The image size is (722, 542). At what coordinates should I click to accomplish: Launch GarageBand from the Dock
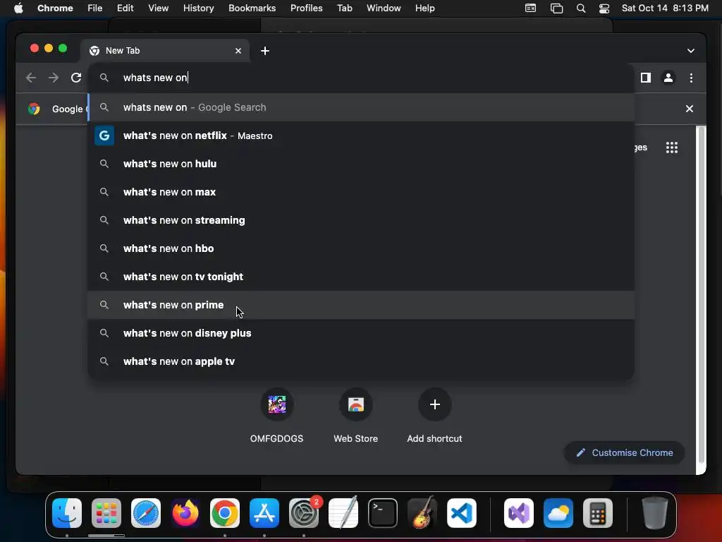point(422,512)
